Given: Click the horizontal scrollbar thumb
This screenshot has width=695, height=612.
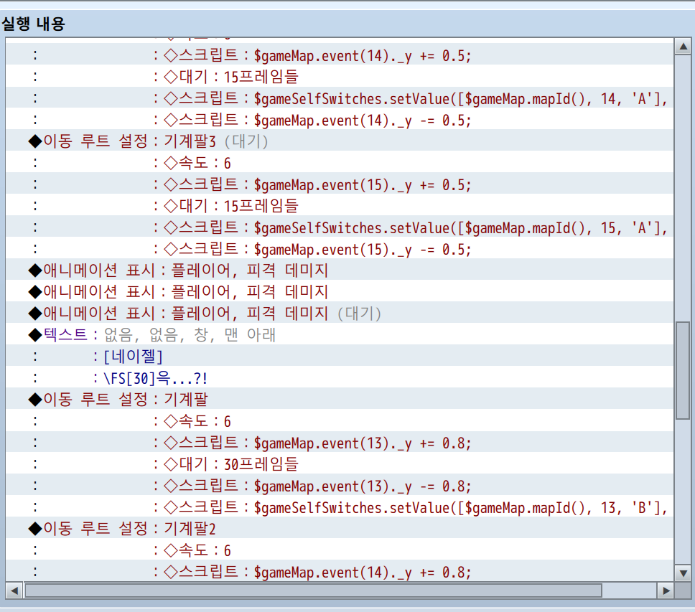Looking at the screenshot, I should [x=313, y=590].
